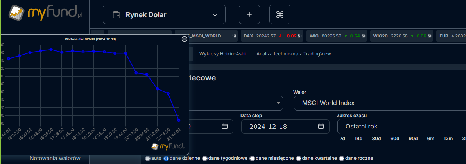Switch to Wykresy Heikin-Ashi tab
Image resolution: width=466 pixels, height=164 pixels.
tap(222, 54)
